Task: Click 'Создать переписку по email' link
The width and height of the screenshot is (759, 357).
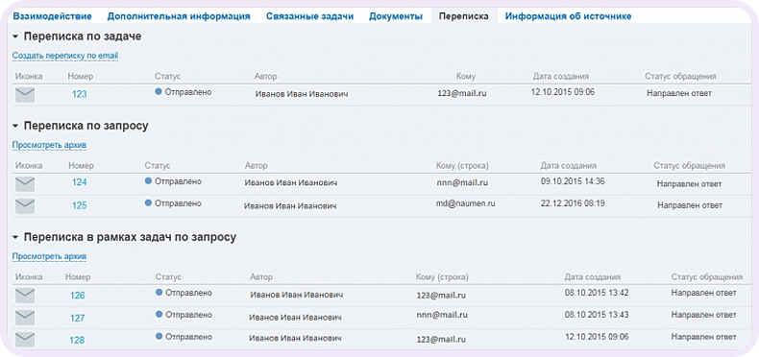Action: 65,56
